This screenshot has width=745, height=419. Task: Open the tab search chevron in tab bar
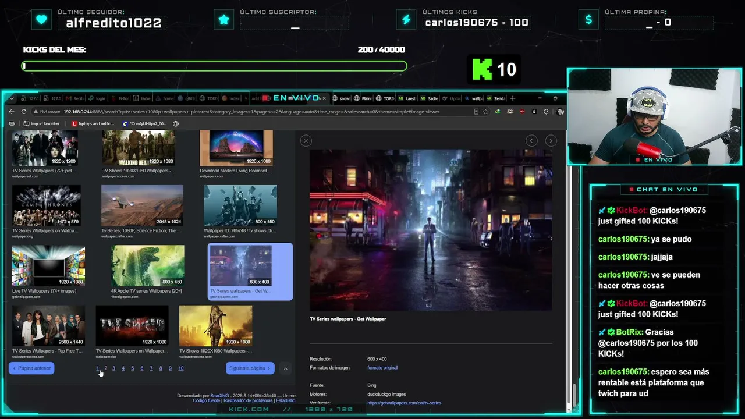[x=11, y=98]
